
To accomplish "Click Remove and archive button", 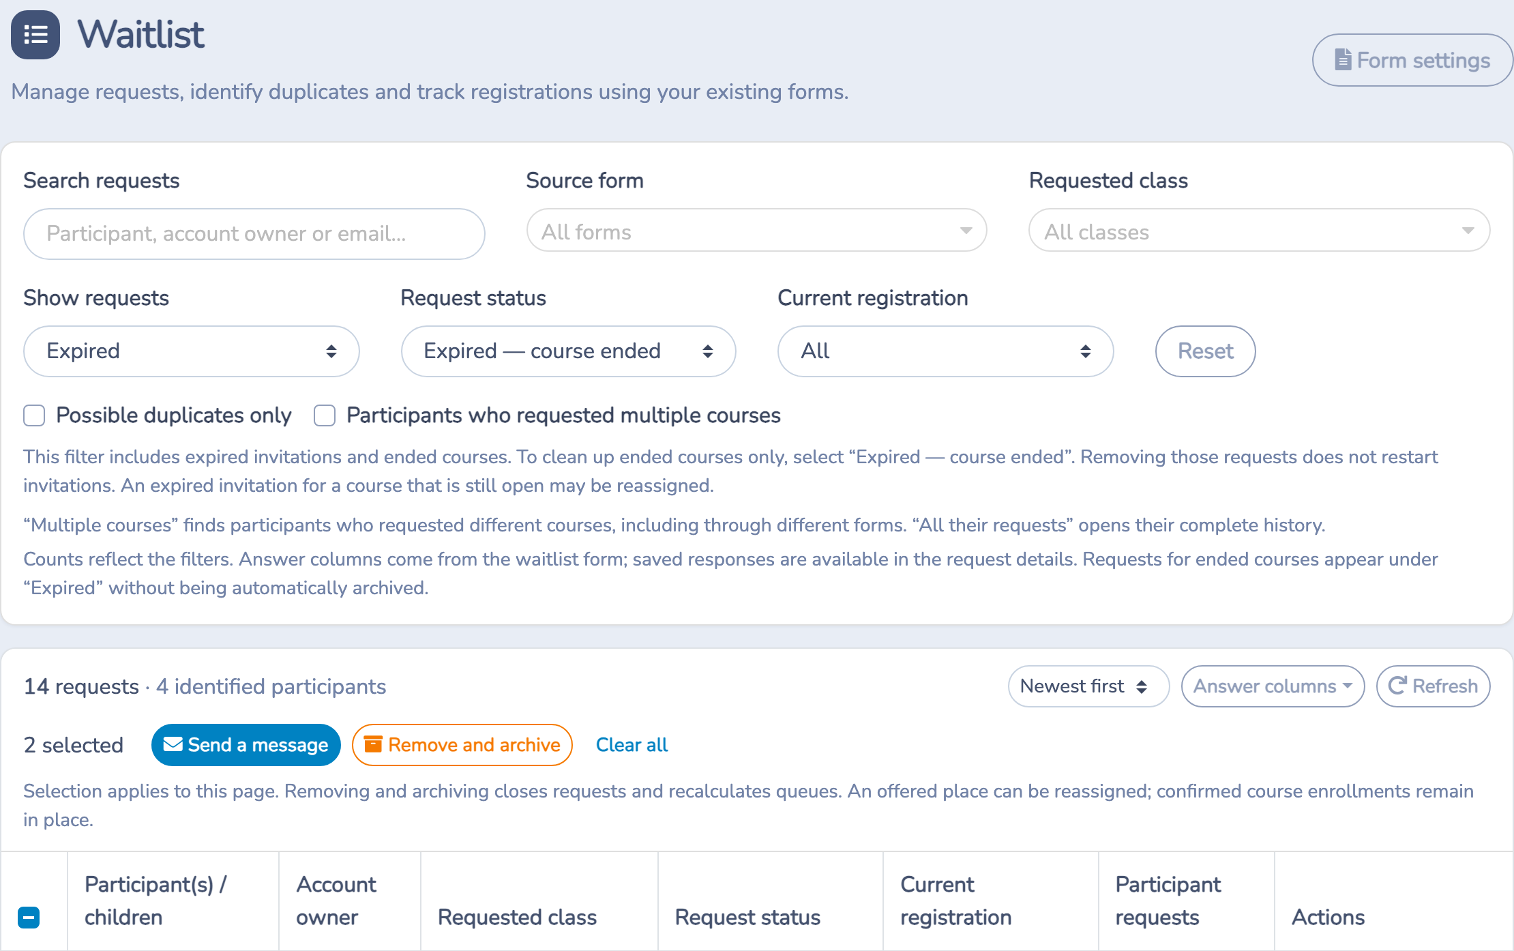I will click(462, 745).
